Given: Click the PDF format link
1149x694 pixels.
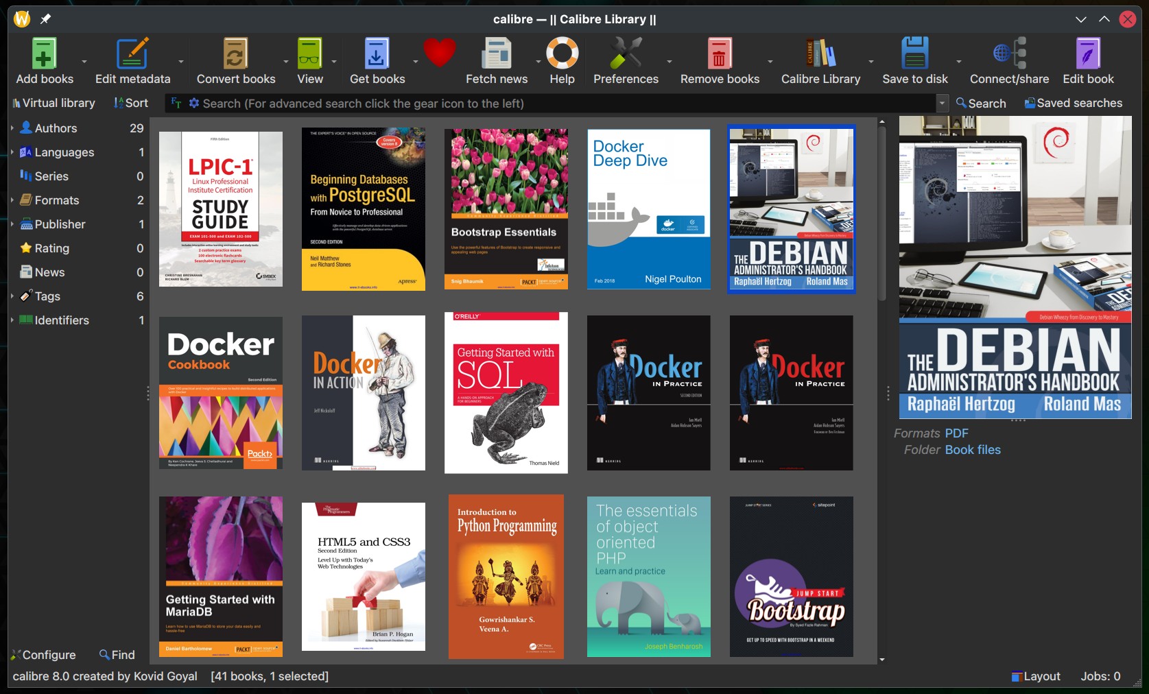Looking at the screenshot, I should [x=956, y=433].
